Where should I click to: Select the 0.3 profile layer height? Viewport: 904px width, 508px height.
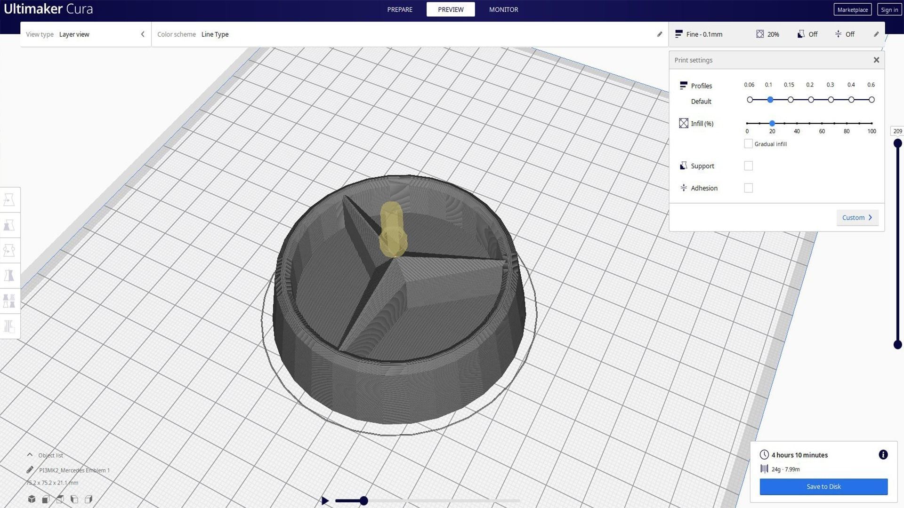(831, 100)
